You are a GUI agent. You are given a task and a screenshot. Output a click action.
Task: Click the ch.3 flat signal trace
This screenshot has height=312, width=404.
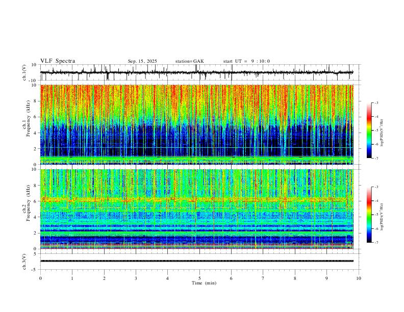point(197,261)
